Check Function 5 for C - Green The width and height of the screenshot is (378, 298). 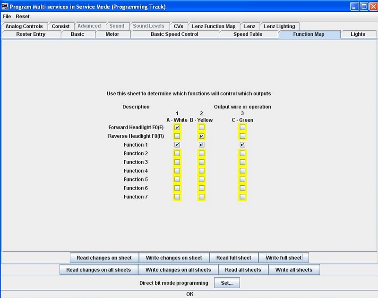(242, 179)
